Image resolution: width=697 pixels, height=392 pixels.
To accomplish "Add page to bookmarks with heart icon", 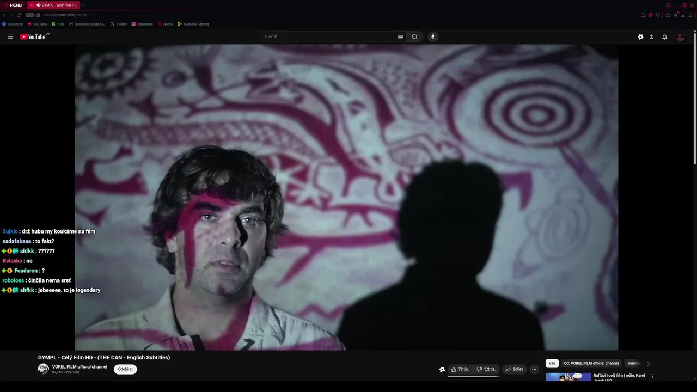I will [x=658, y=15].
